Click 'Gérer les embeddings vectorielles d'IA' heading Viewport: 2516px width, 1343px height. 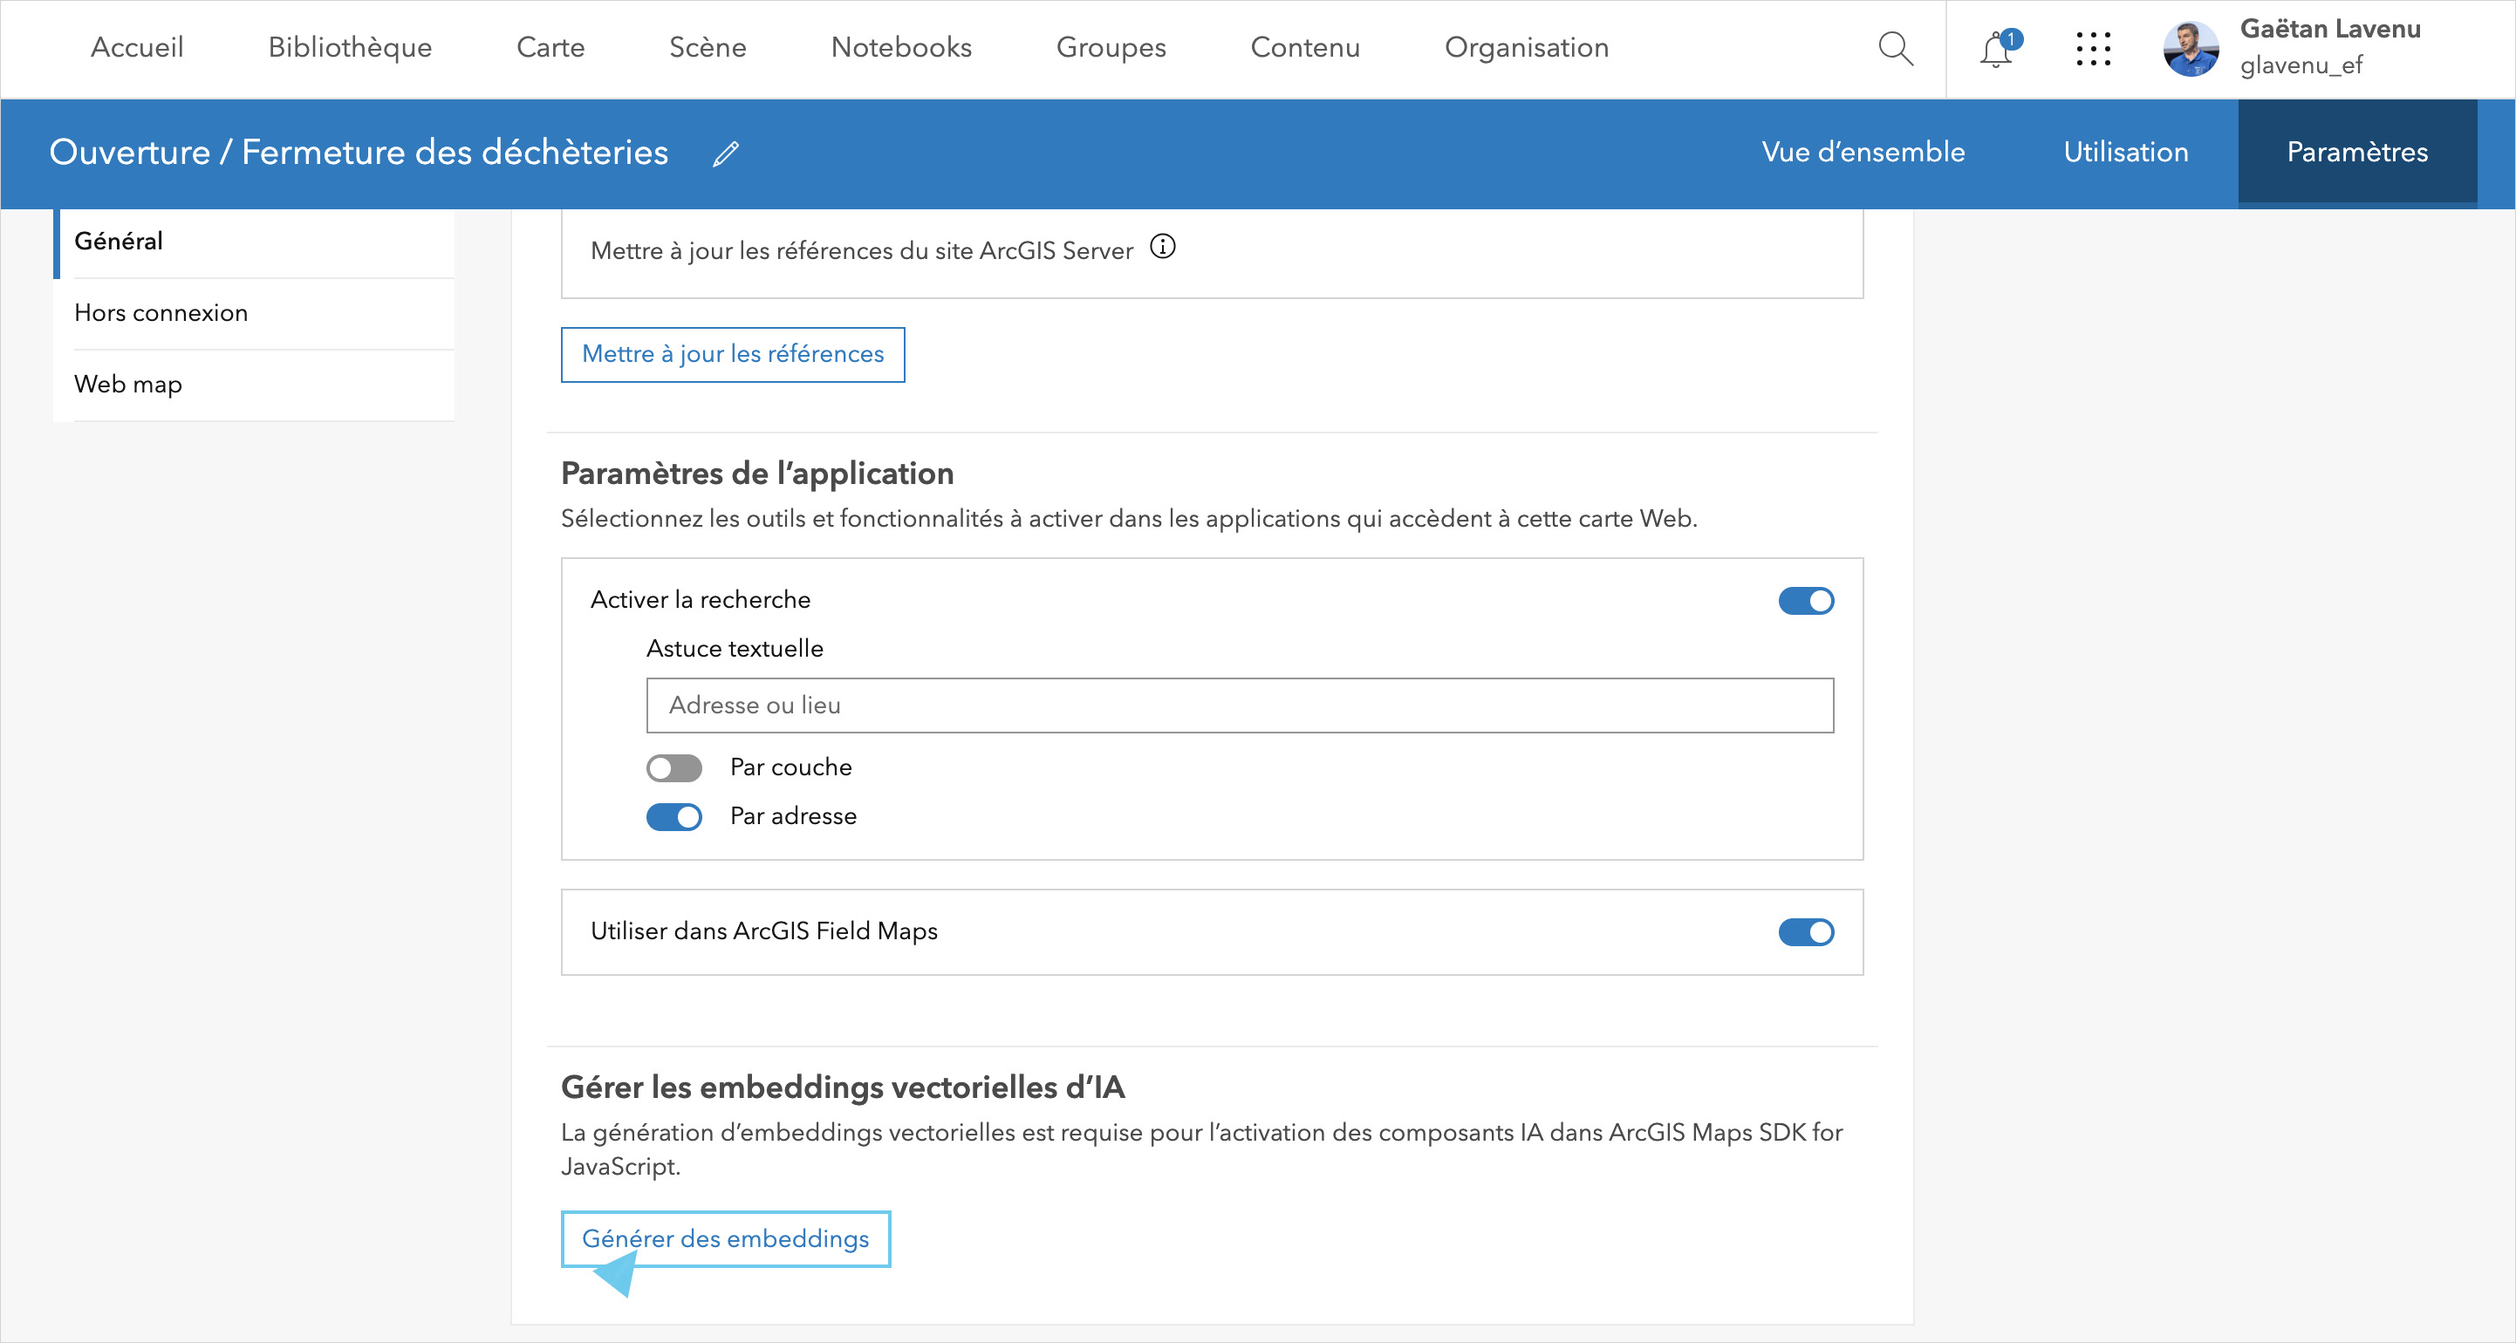tap(843, 1087)
